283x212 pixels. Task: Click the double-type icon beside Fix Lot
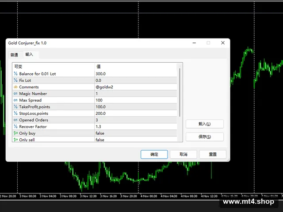15,80
